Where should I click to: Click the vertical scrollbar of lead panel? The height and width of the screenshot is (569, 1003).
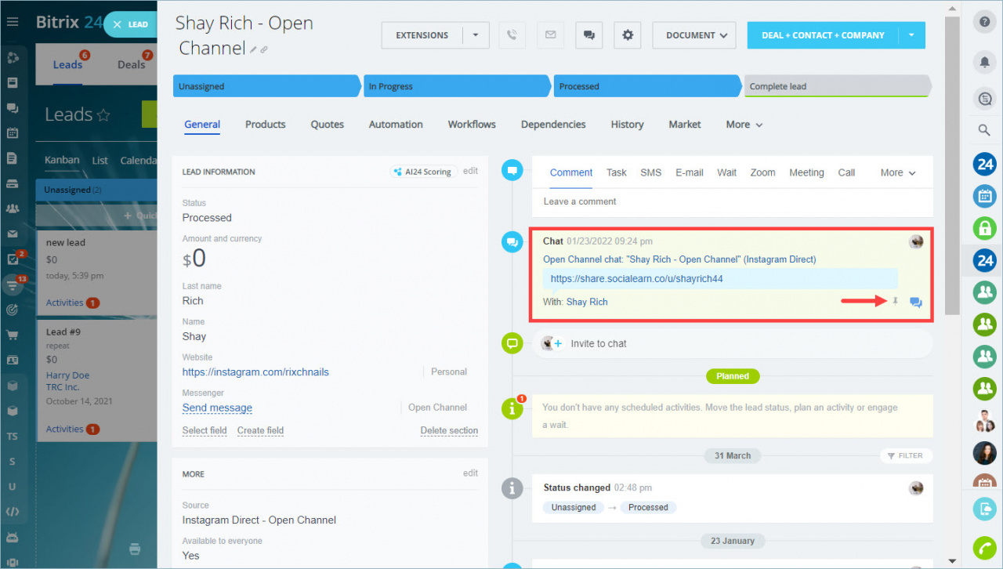(952, 165)
